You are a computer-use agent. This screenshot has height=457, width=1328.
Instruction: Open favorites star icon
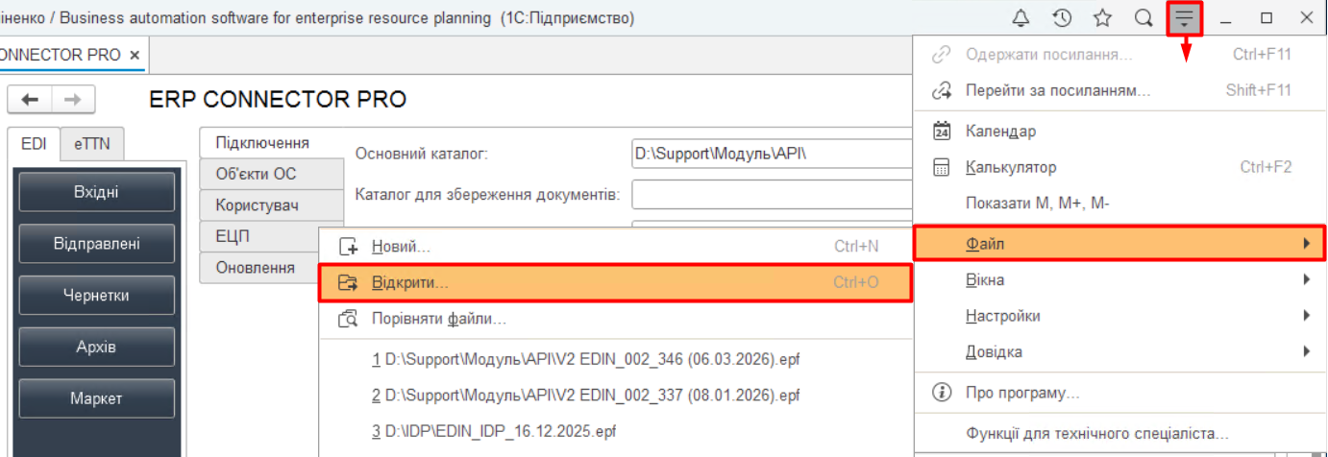[1102, 18]
